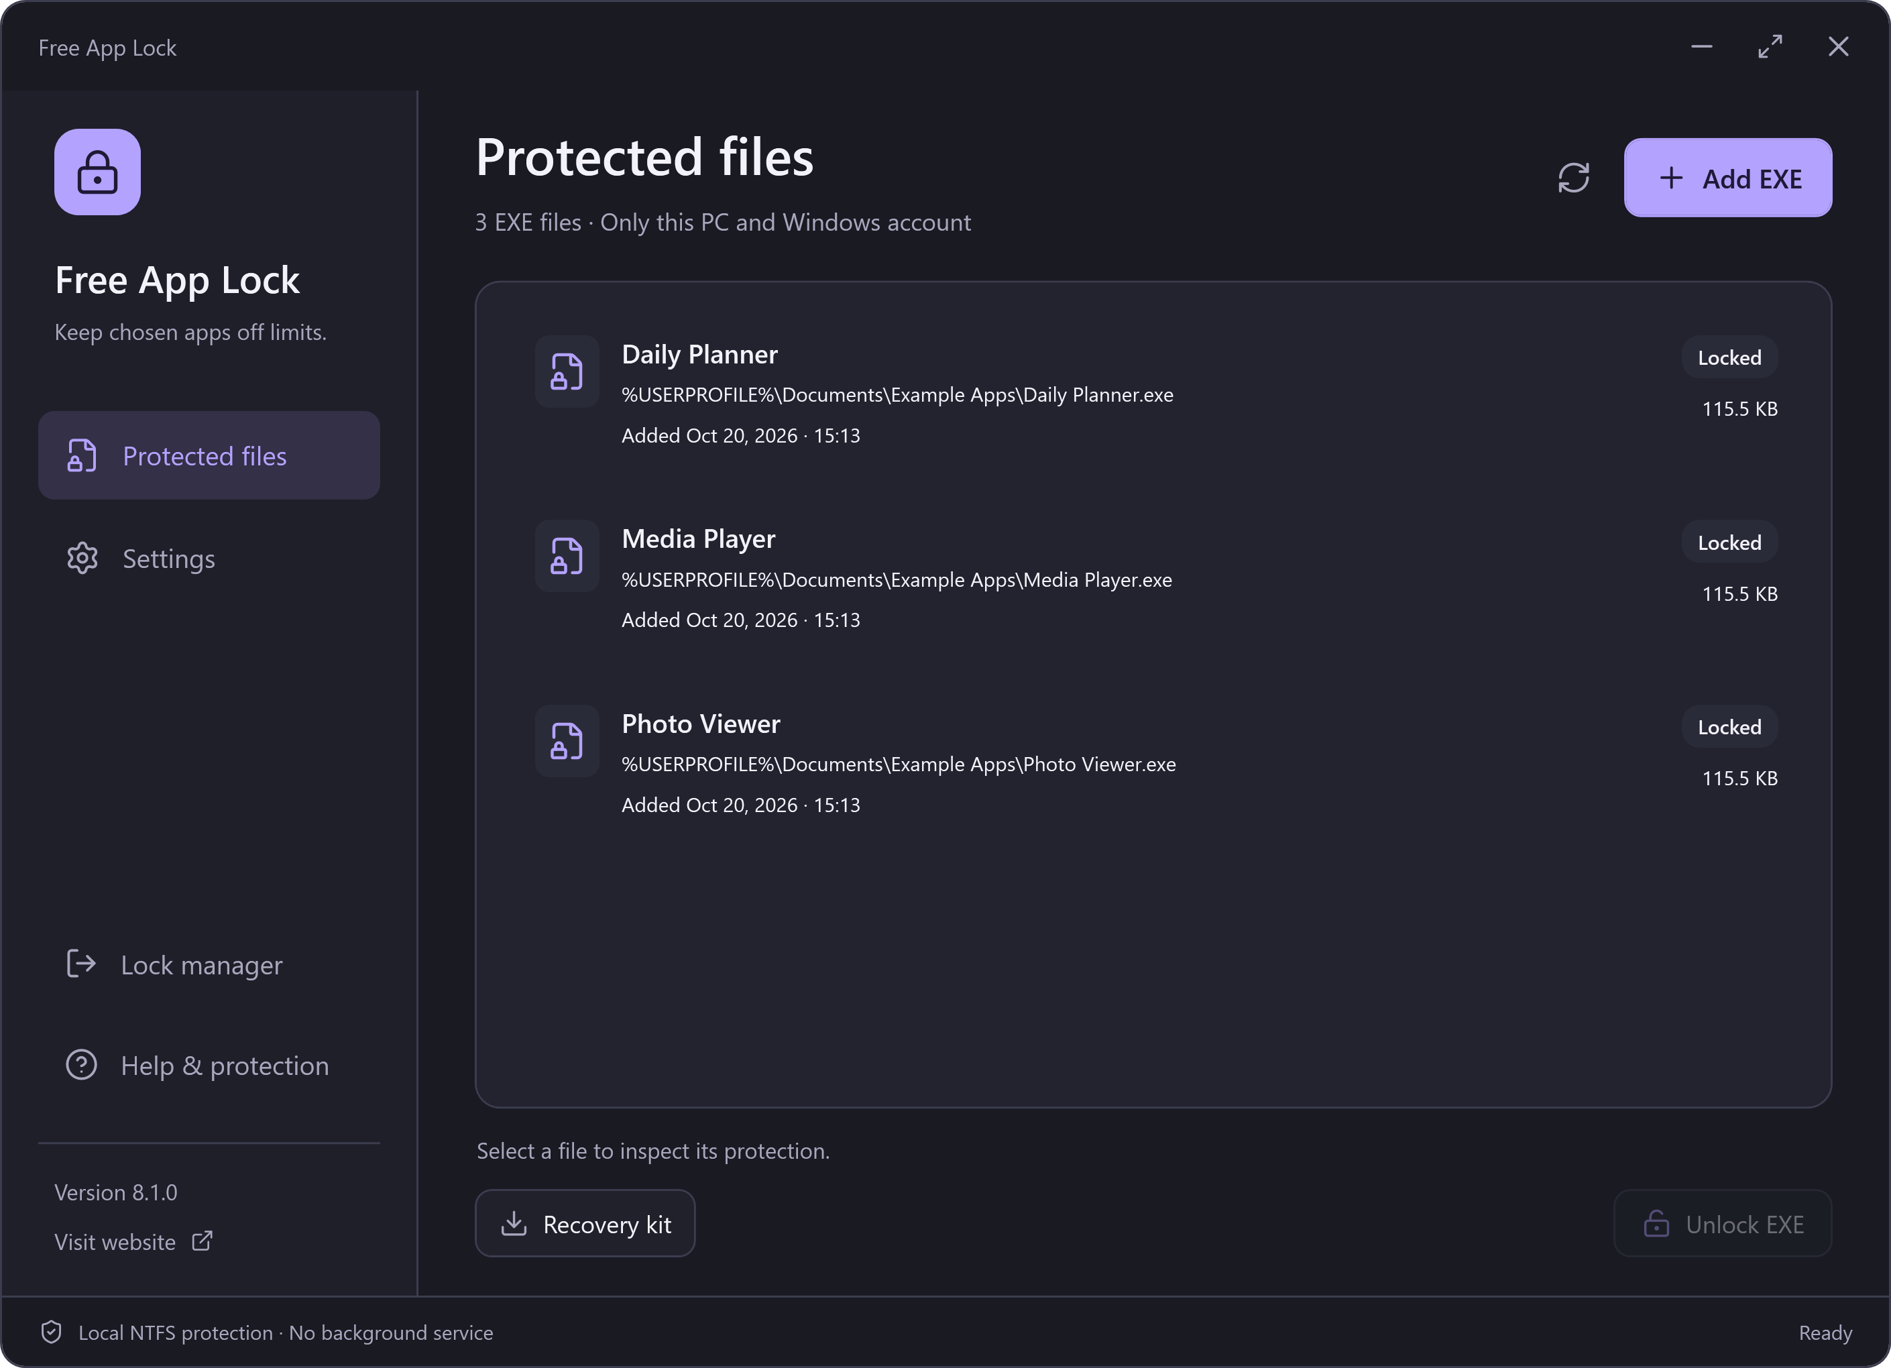
Task: Click the shield icon in the status bar
Action: coord(52,1332)
